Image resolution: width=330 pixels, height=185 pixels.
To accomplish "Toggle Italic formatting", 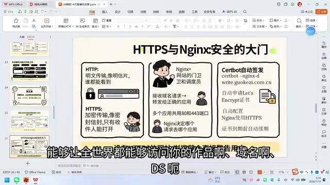I will pyautogui.click(x=124, y=27).
